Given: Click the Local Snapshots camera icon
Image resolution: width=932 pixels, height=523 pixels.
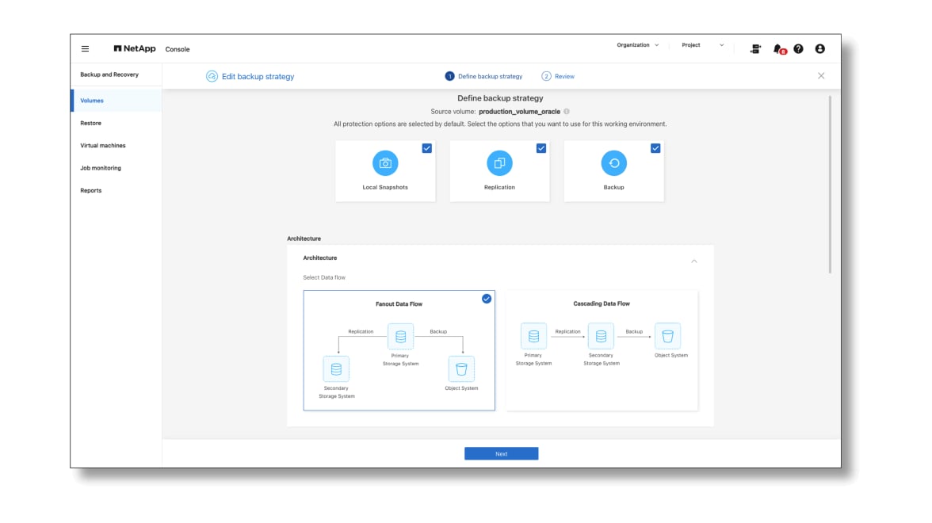Looking at the screenshot, I should point(385,163).
